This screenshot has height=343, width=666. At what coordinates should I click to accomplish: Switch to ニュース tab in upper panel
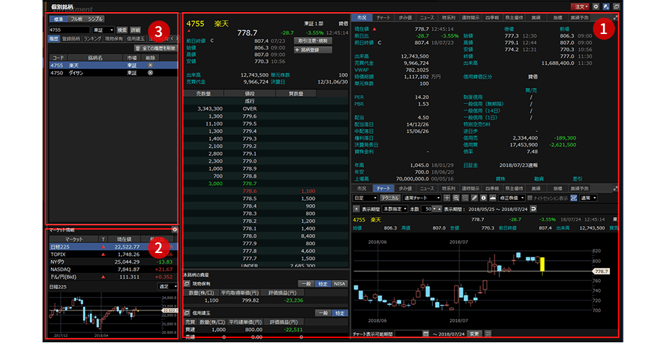point(427,17)
